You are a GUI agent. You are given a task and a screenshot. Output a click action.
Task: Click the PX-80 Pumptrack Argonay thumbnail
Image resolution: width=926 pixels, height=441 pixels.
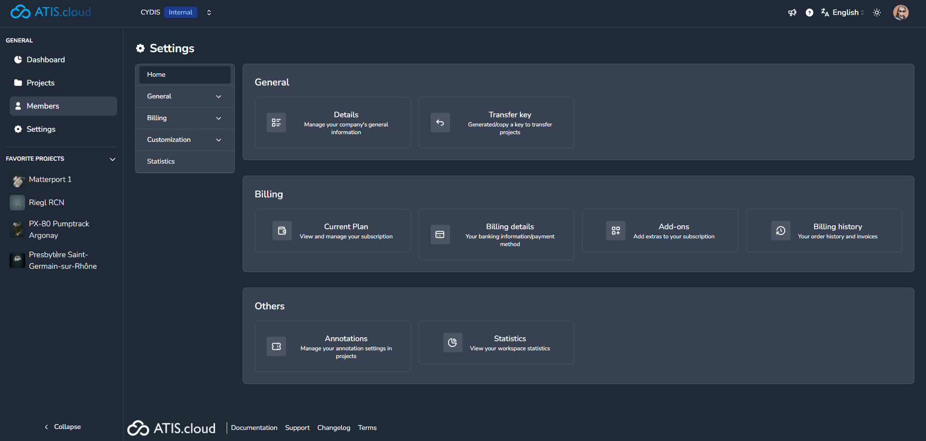click(x=17, y=230)
